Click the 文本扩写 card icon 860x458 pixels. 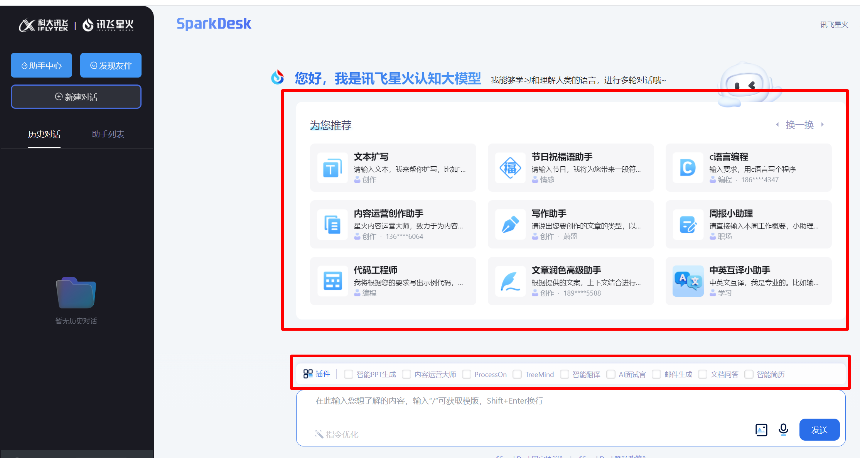[x=332, y=168]
